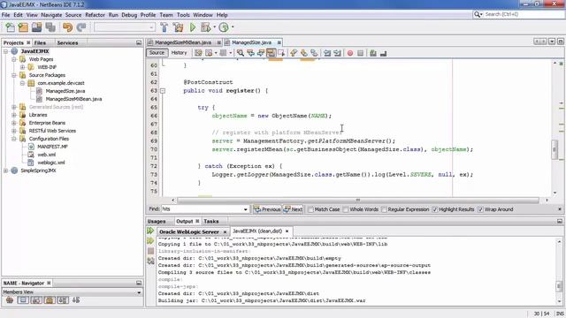Click the stop build square icon in Output
The height and width of the screenshot is (318, 566).
tap(150, 251)
